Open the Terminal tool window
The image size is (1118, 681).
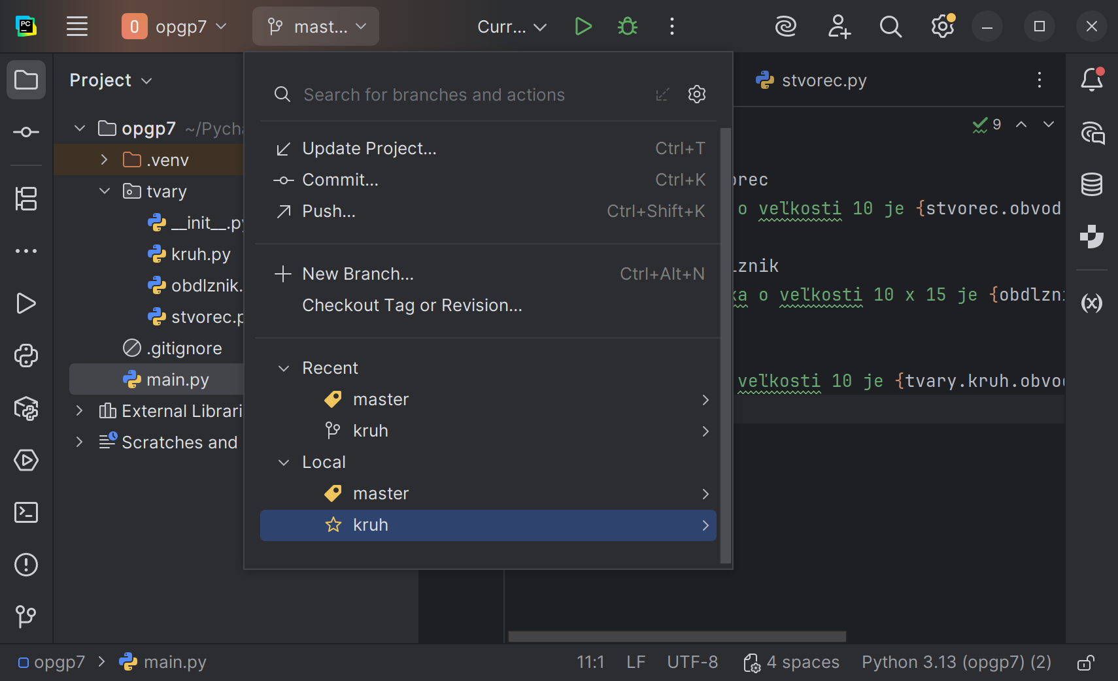[x=26, y=512]
